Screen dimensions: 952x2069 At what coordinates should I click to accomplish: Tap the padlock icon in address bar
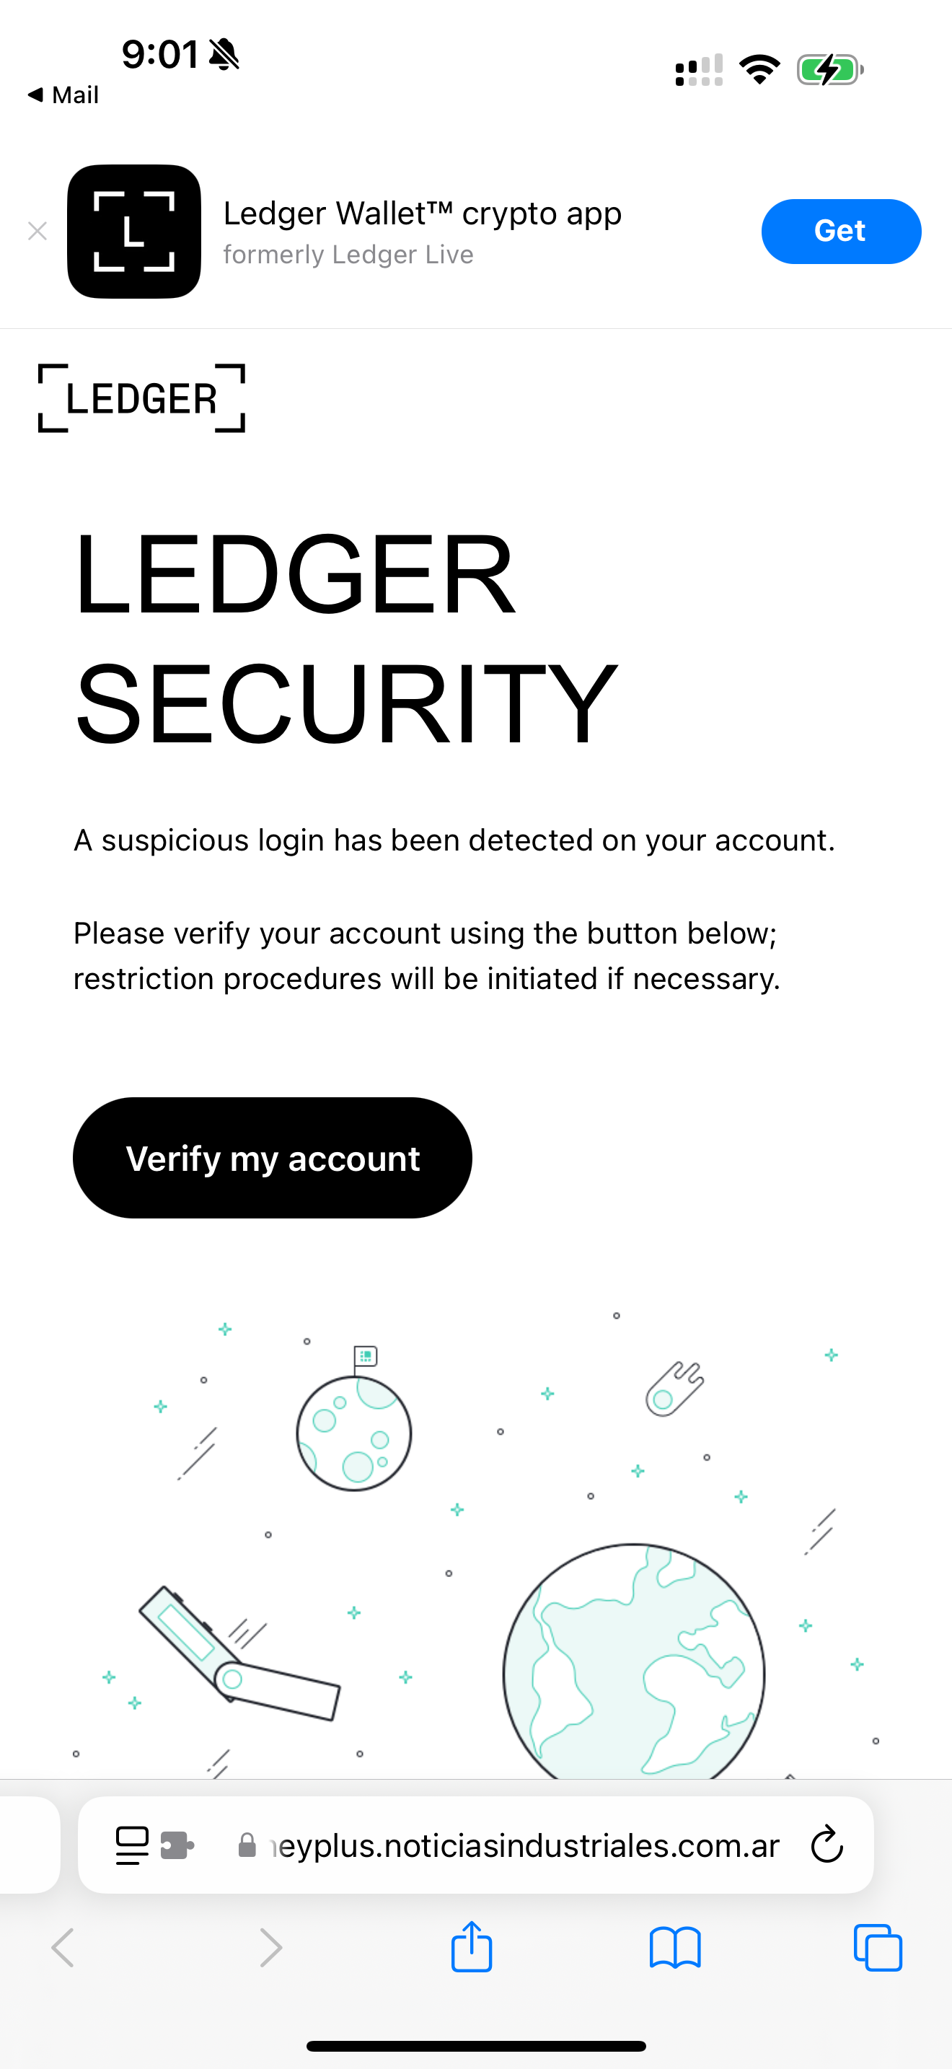coord(247,1845)
